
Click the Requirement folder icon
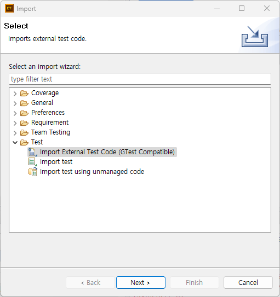tap(24, 123)
